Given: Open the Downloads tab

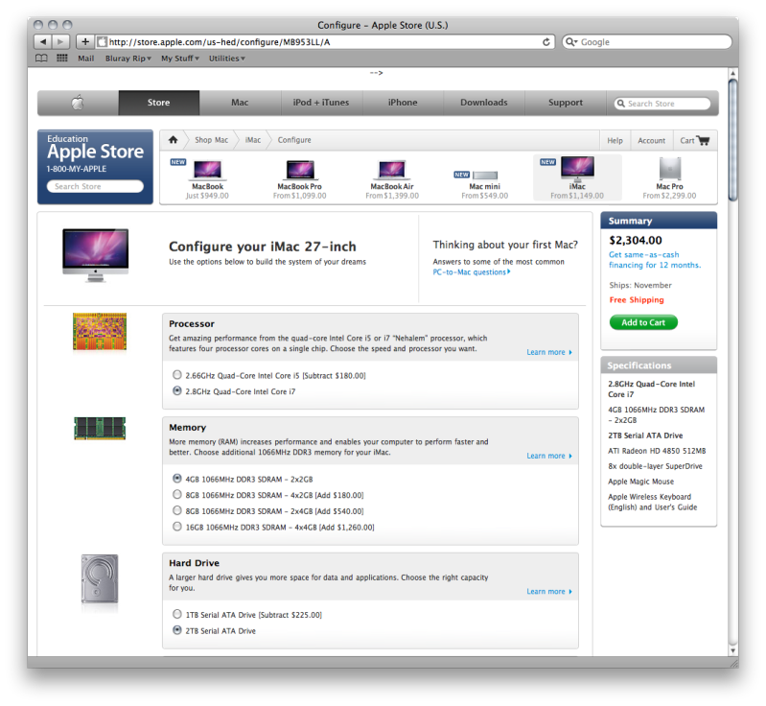Looking at the screenshot, I should point(483,103).
